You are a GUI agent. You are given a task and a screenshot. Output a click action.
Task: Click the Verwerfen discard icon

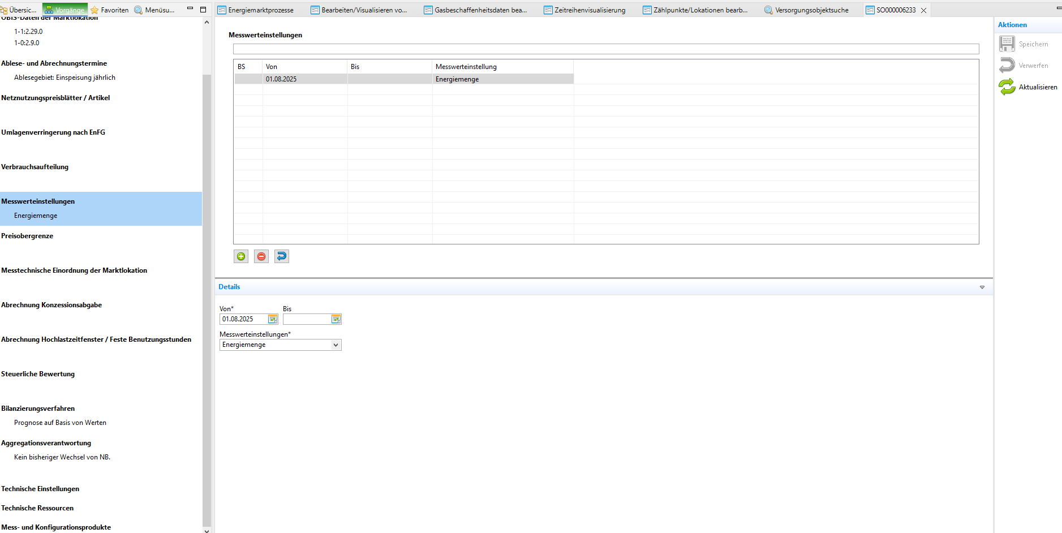tap(1007, 66)
